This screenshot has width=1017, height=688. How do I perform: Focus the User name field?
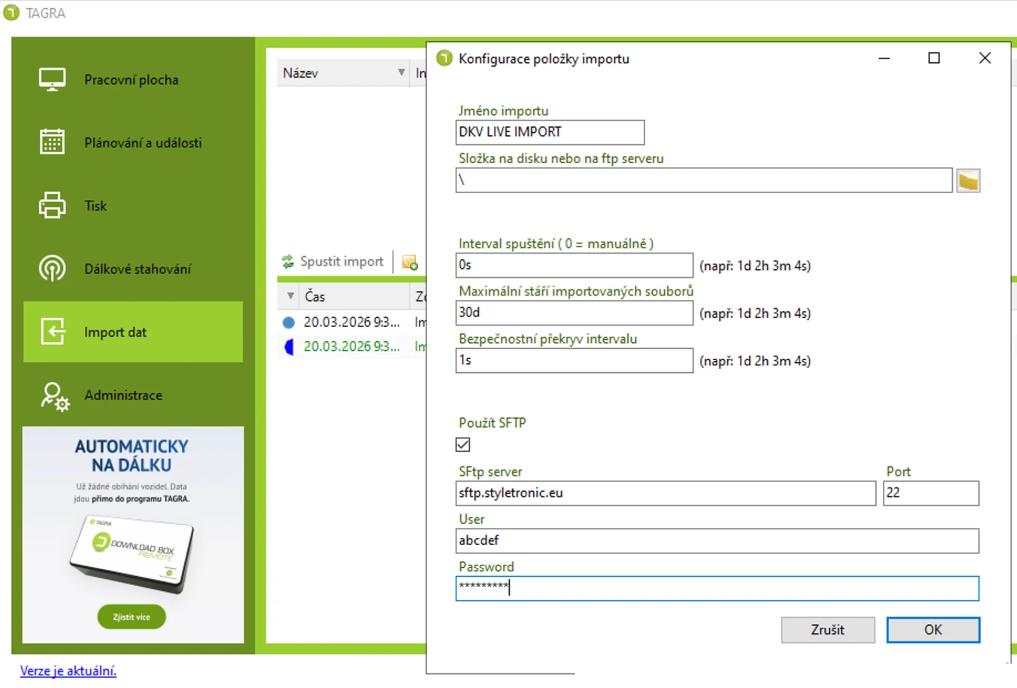pos(717,541)
